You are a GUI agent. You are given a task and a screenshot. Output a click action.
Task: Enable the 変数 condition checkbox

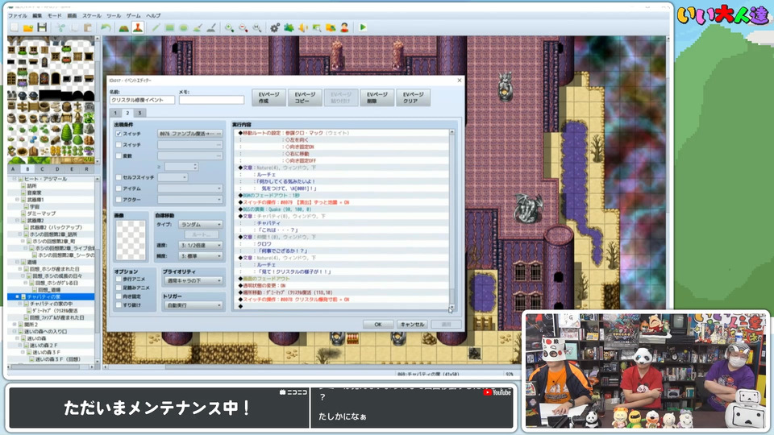coord(119,155)
